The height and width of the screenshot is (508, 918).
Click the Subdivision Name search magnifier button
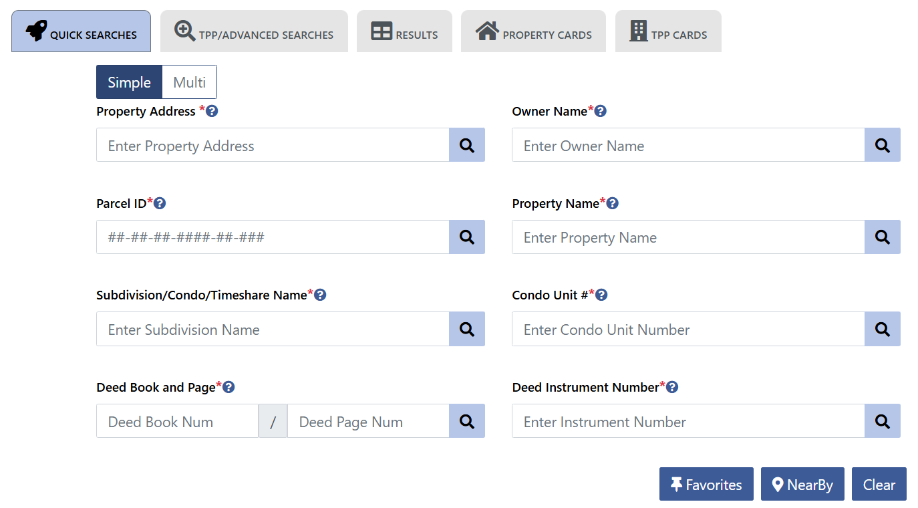(467, 329)
